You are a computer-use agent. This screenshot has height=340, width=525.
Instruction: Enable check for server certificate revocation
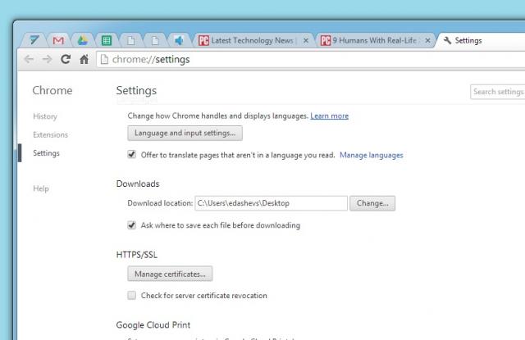coord(132,295)
